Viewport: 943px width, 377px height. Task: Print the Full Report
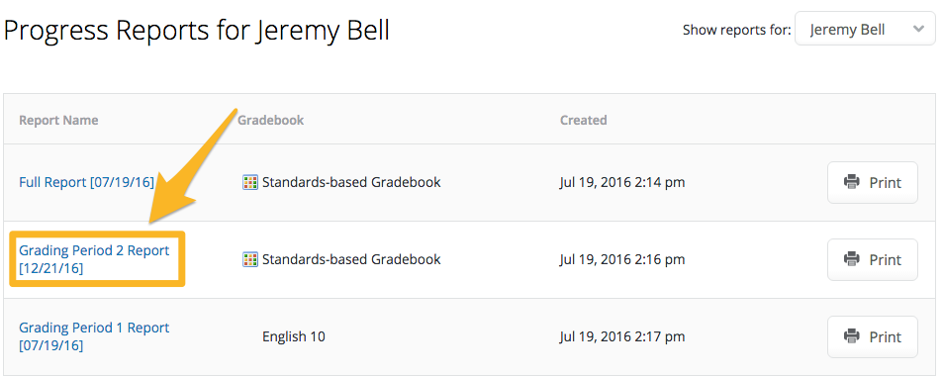coord(873,182)
